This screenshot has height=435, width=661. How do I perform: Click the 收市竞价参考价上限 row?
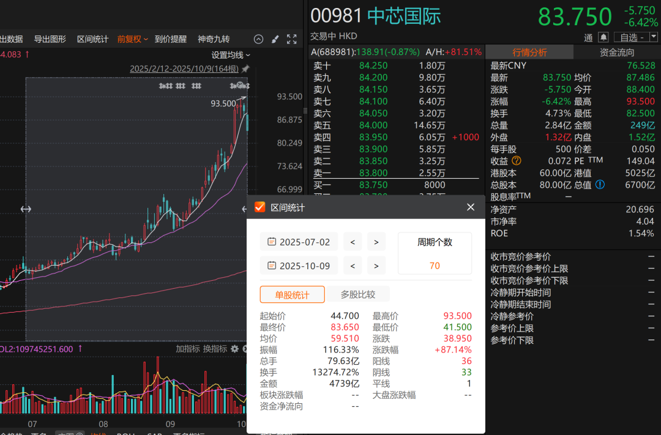click(573, 269)
